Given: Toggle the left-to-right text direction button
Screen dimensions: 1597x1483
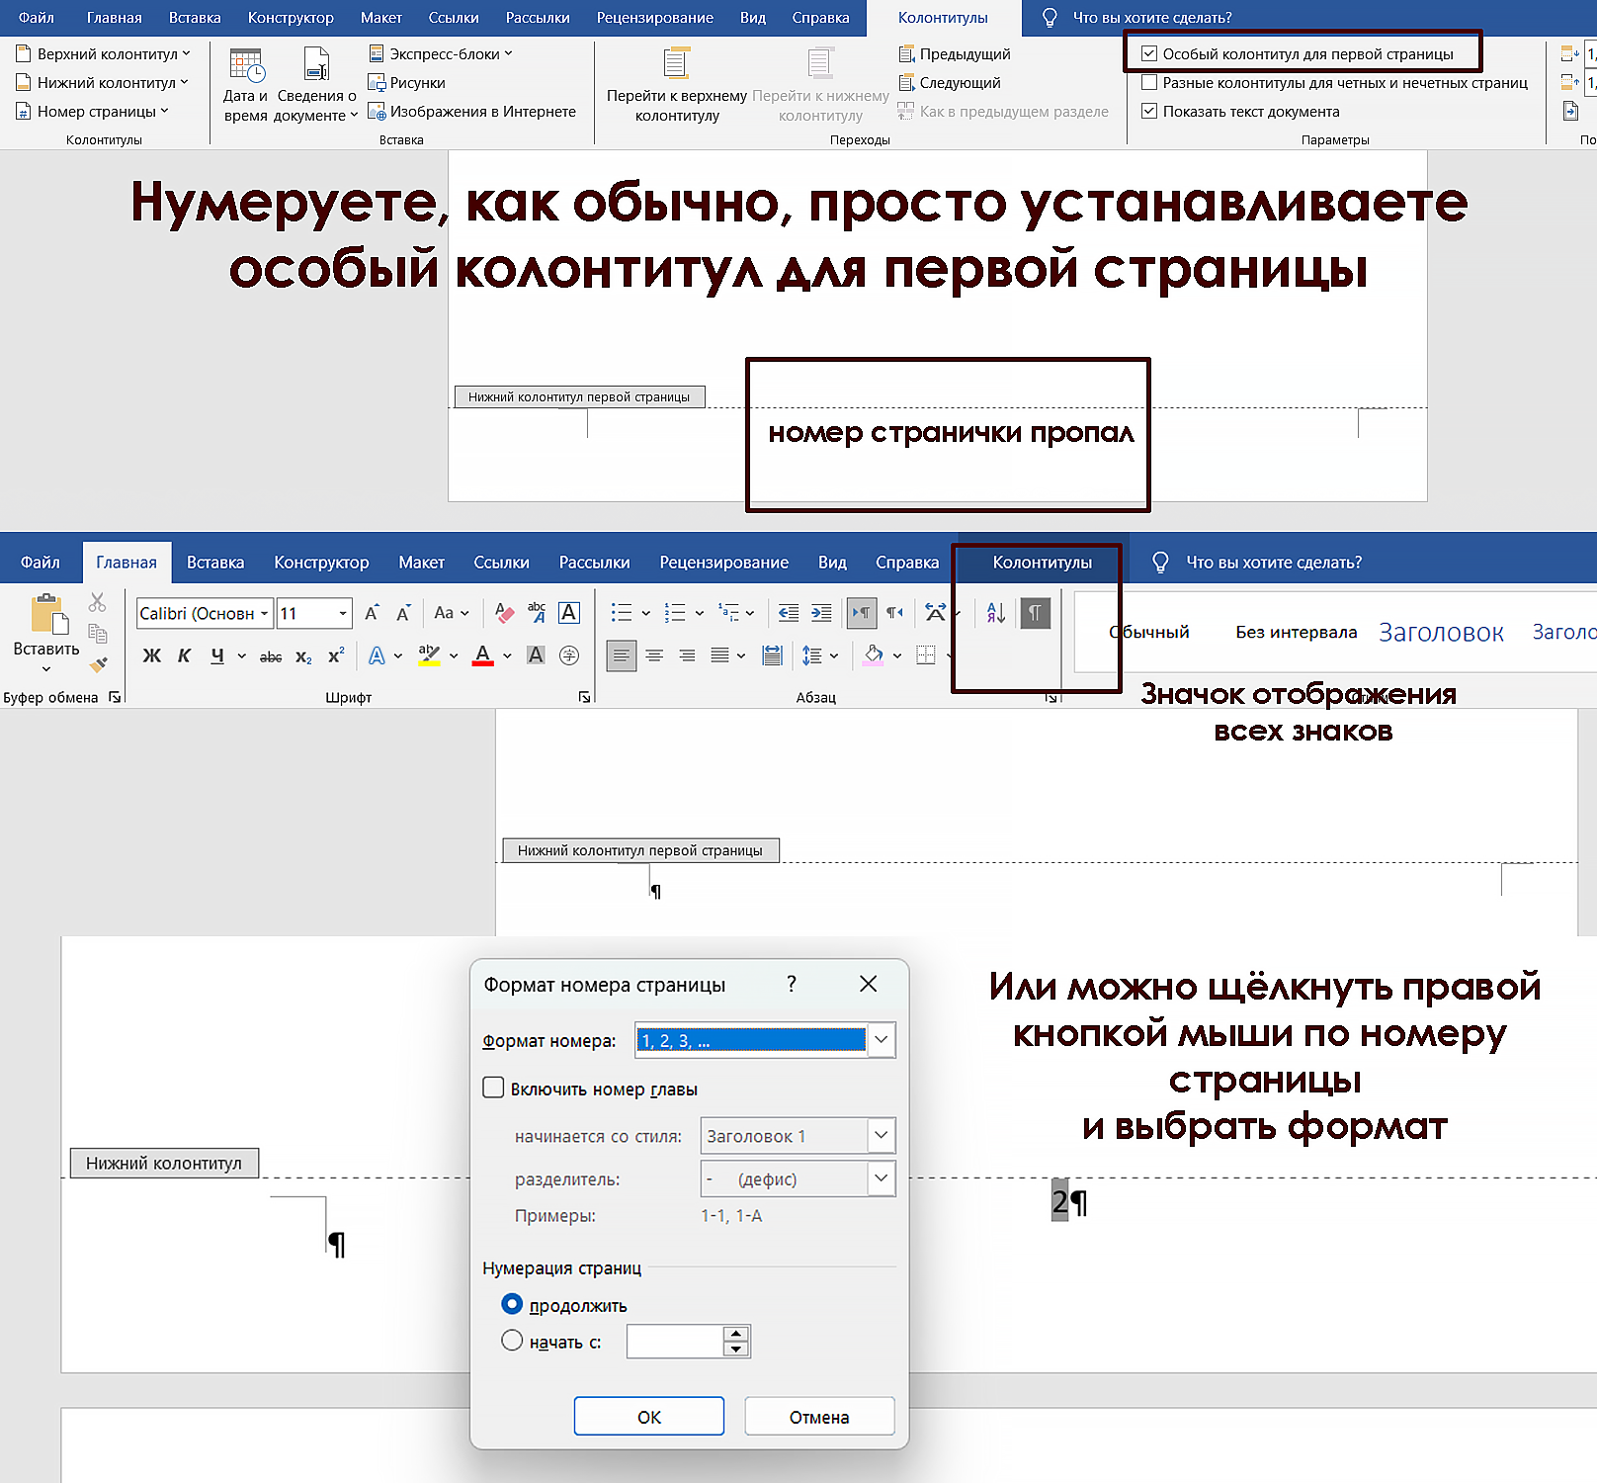Looking at the screenshot, I should [x=862, y=613].
